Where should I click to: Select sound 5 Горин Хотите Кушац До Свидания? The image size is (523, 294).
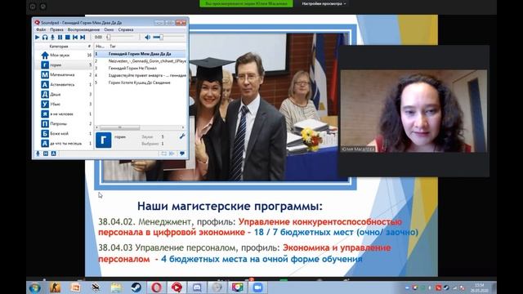tap(140, 82)
